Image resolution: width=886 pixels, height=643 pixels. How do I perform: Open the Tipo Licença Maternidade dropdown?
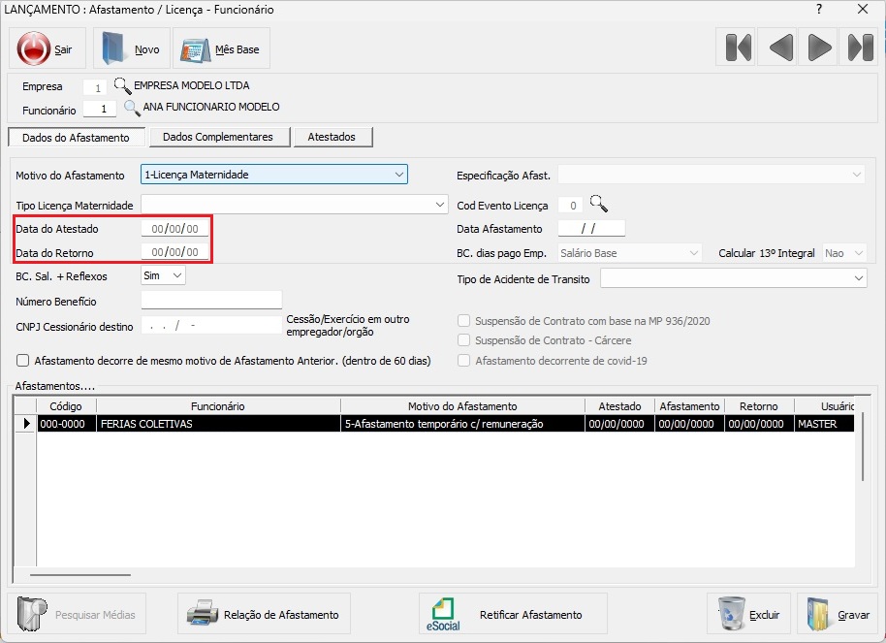[438, 205]
